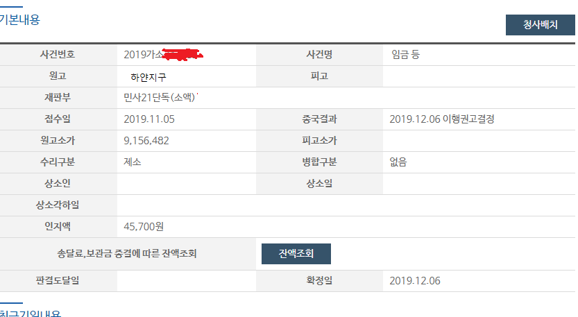Click the 확정일 date 2019.12.06

click(415, 280)
